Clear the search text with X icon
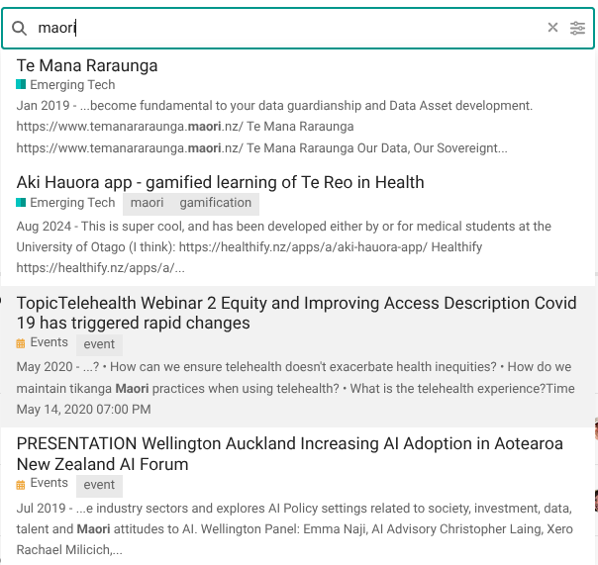This screenshot has width=598, height=565. coord(553,28)
